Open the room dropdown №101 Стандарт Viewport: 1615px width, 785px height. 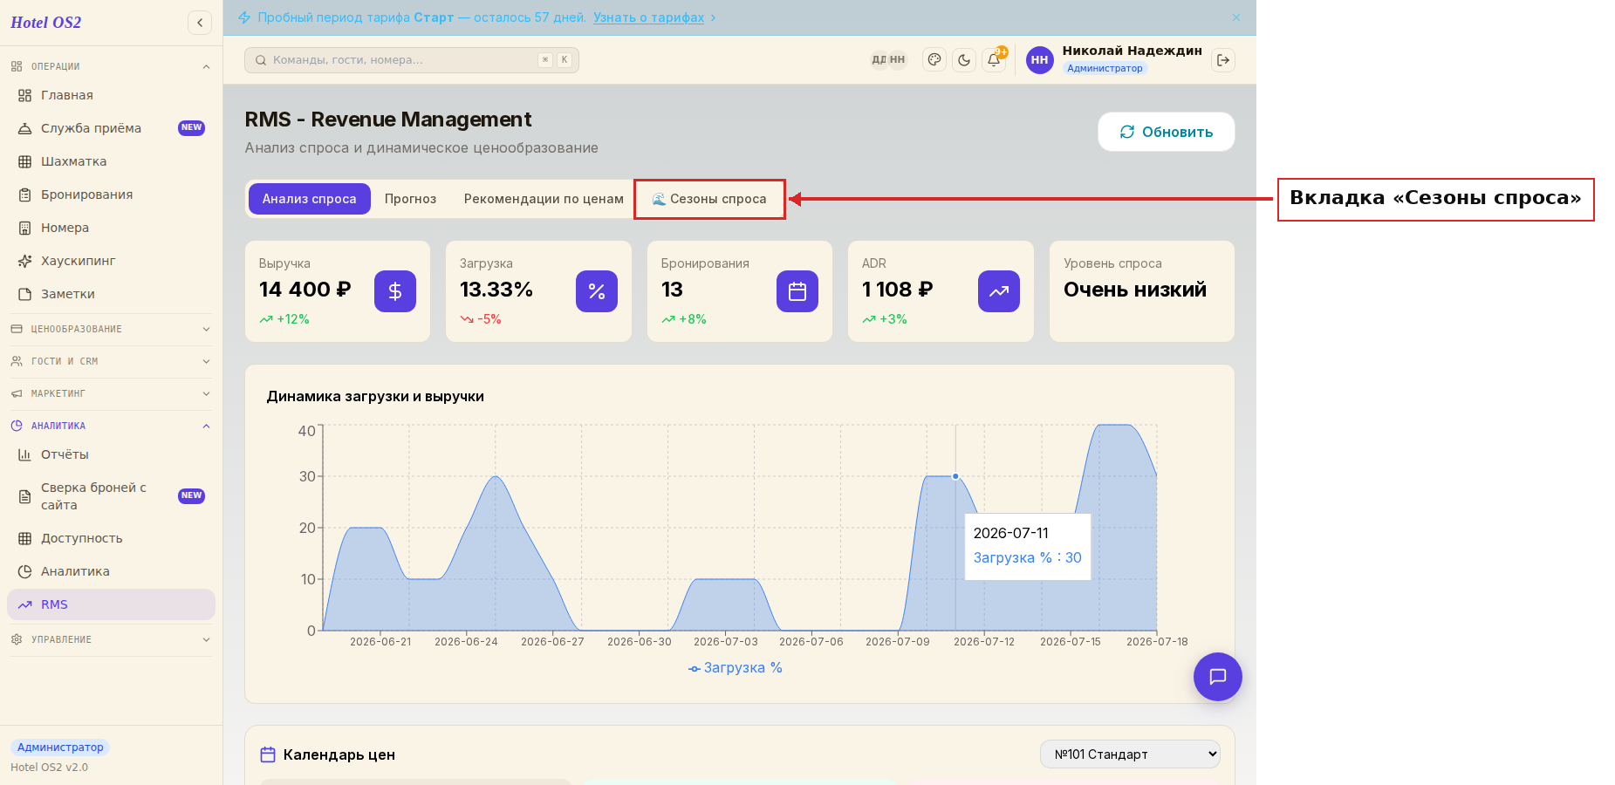(x=1130, y=754)
